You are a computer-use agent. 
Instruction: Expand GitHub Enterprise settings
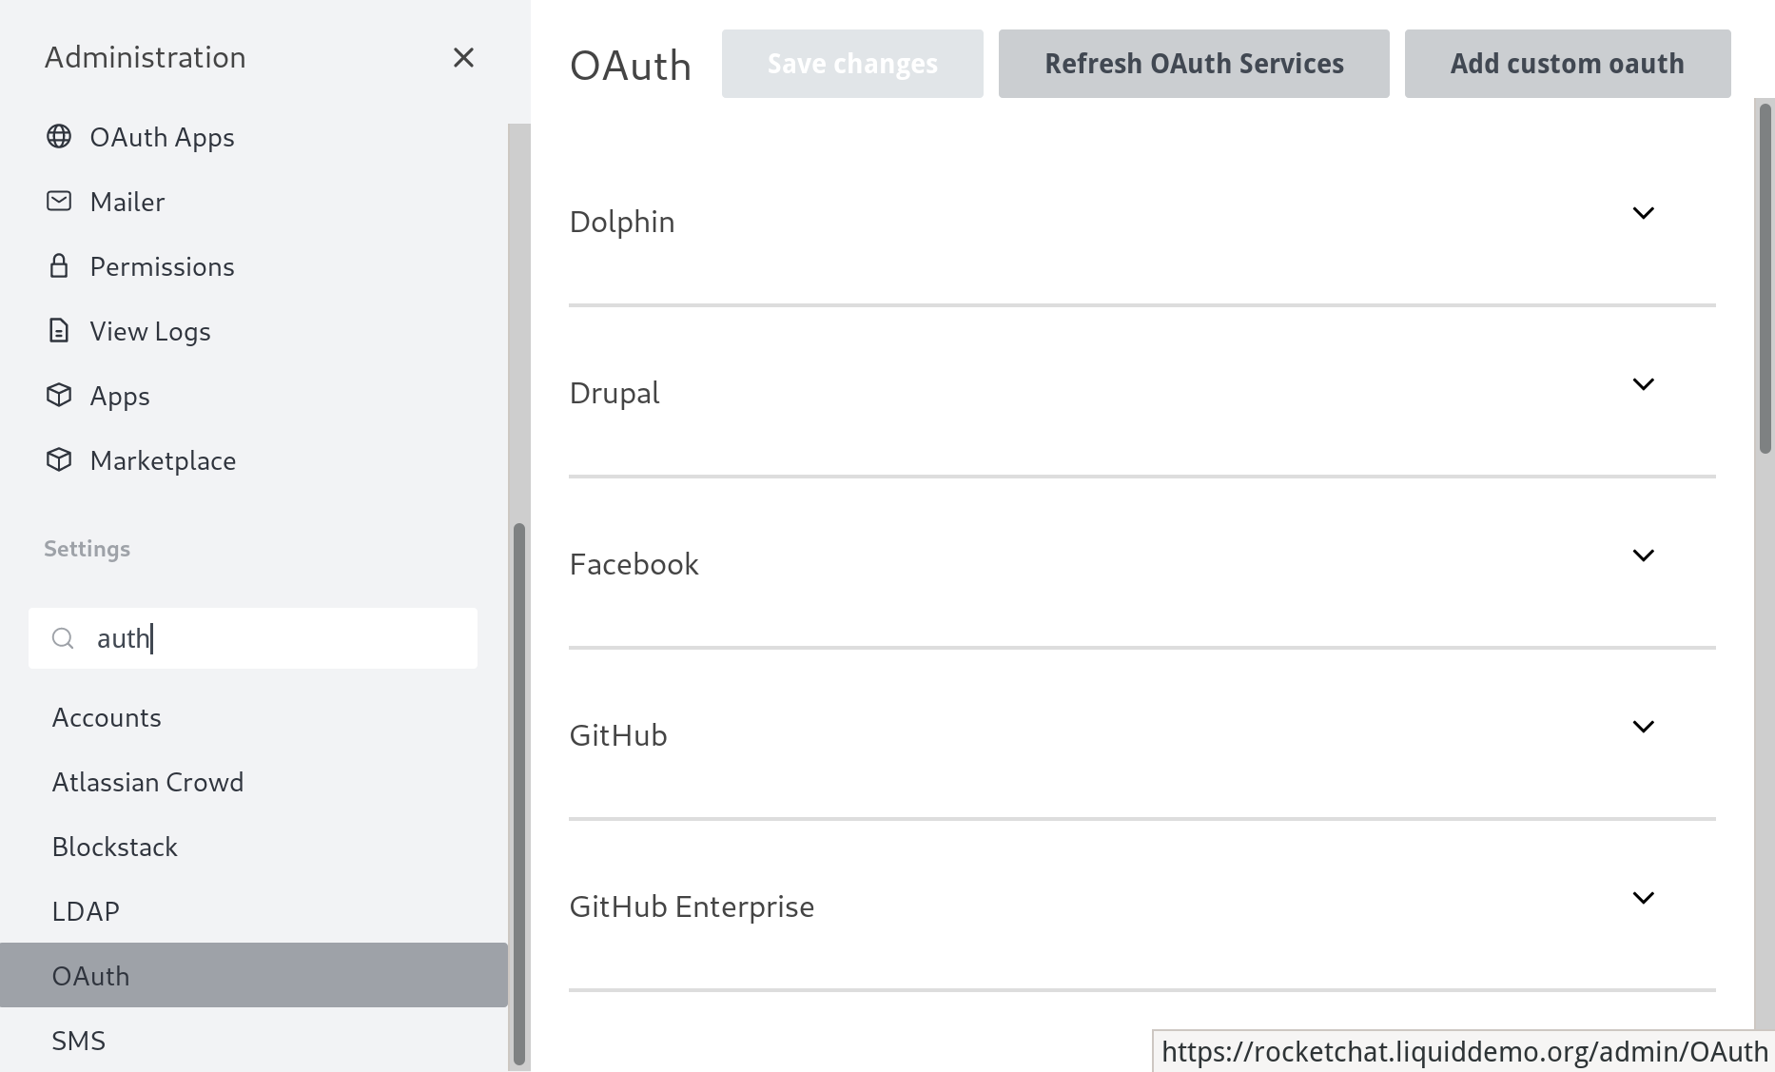[x=1644, y=896]
